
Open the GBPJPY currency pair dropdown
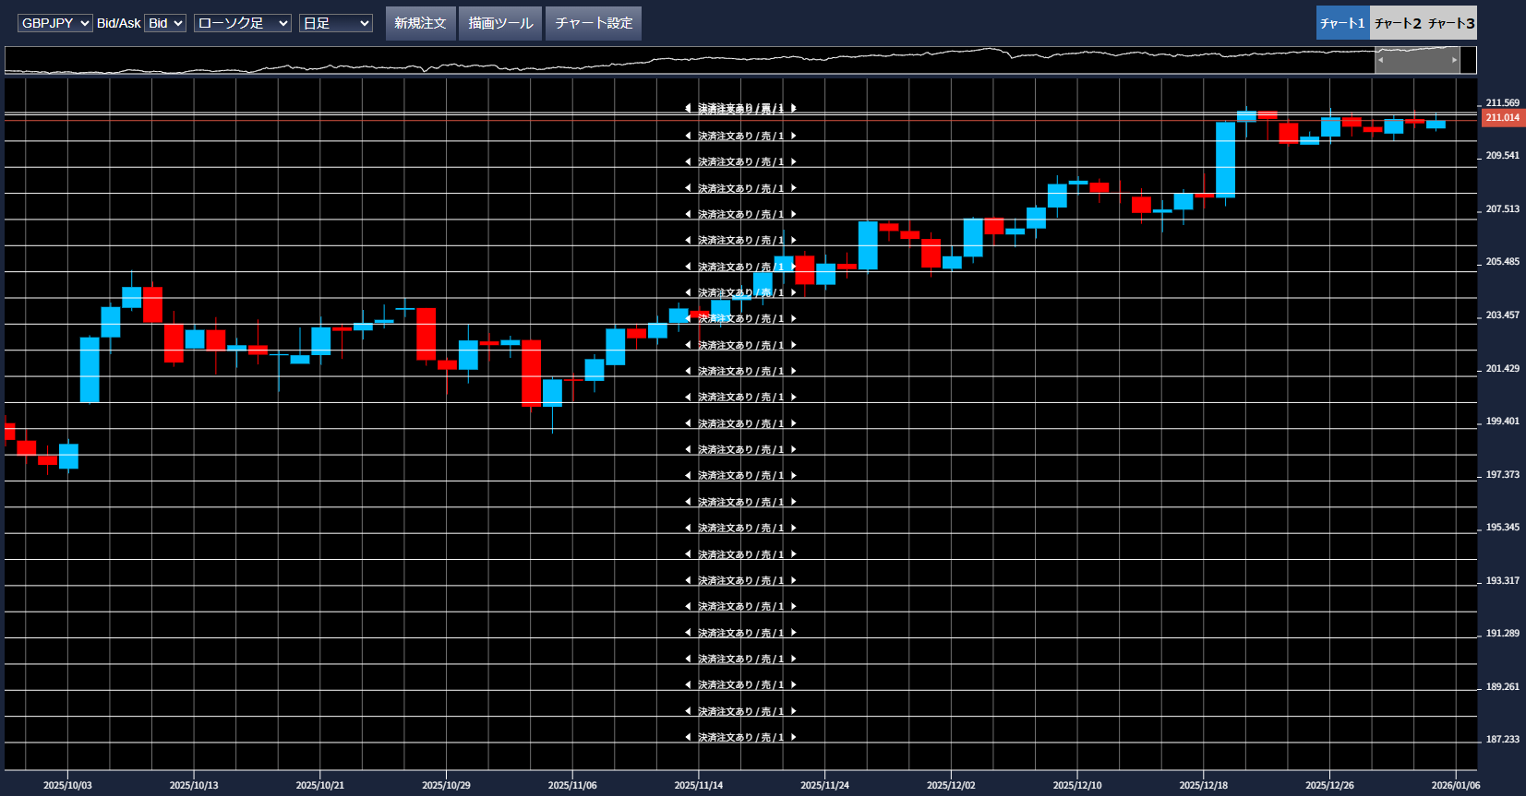[x=55, y=23]
